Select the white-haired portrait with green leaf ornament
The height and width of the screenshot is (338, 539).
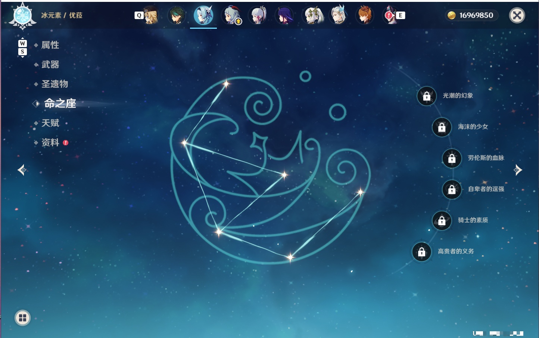[x=312, y=15]
